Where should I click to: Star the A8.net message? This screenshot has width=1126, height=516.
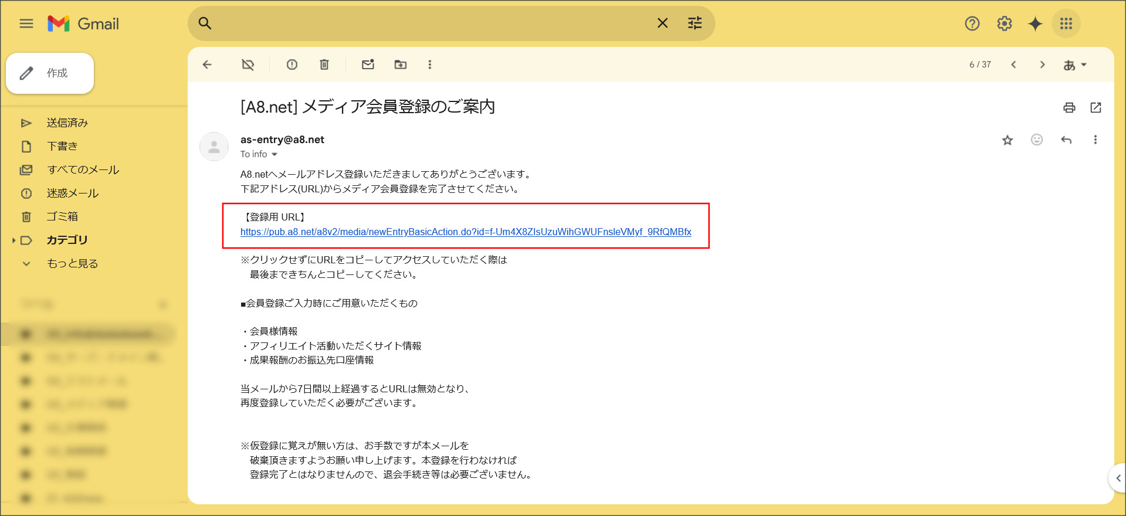tap(1008, 140)
